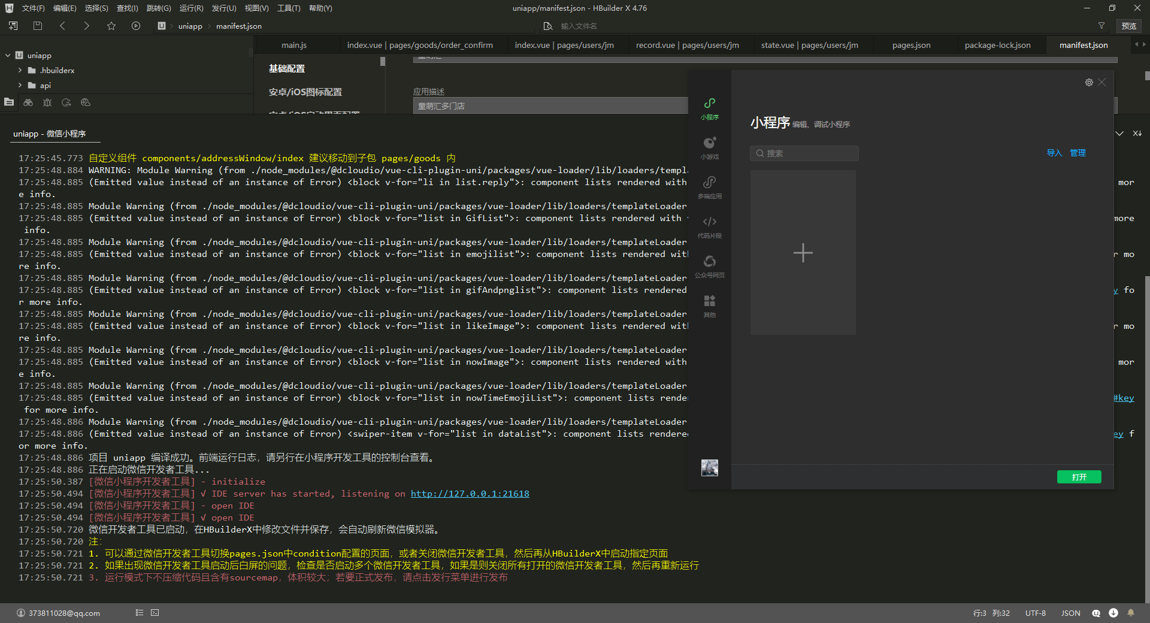The image size is (1150, 623).
Task: Click the filter funnel icon
Action: pyautogui.click(x=1101, y=26)
